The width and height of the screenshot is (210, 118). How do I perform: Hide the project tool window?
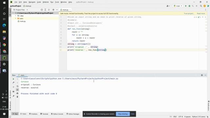click(57, 10)
